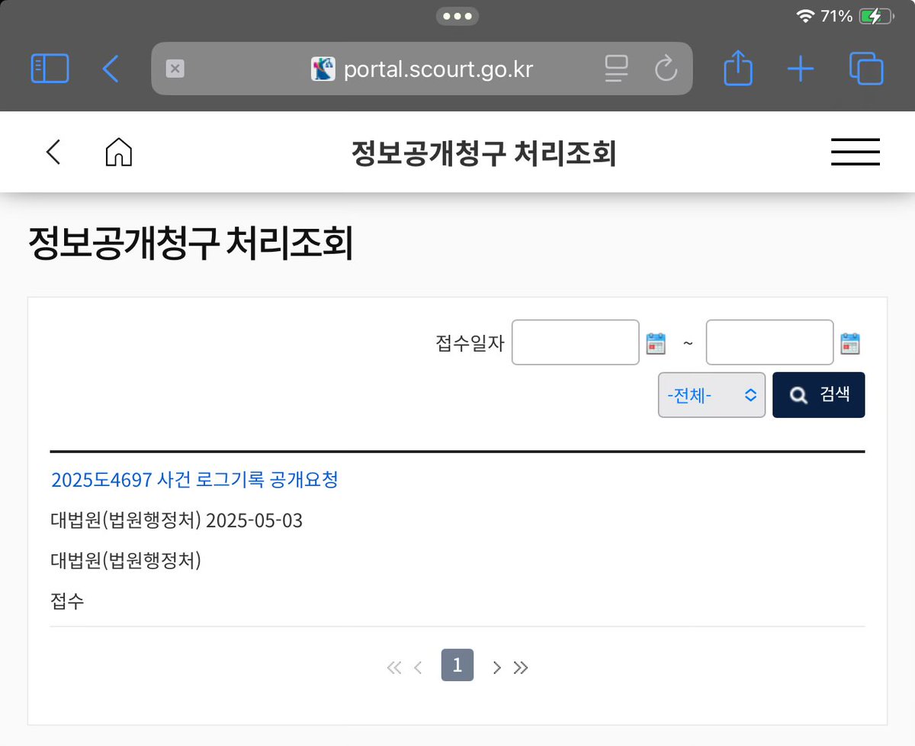This screenshot has width=915, height=746.
Task: Open the -전체- status filter dropdown
Action: point(711,394)
